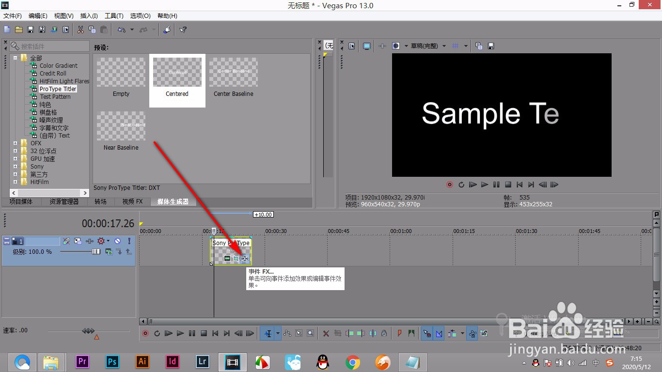Select the 字幕和文字 generator
This screenshot has height=372, width=662.
(x=54, y=127)
